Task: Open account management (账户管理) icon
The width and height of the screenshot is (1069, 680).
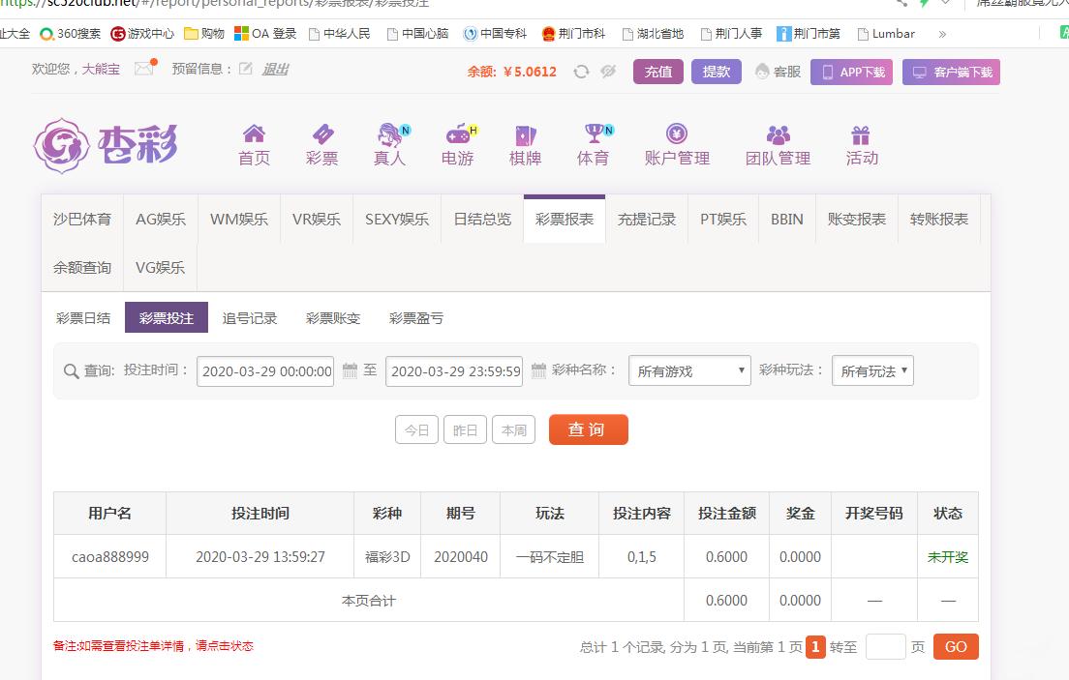Action: (677, 134)
